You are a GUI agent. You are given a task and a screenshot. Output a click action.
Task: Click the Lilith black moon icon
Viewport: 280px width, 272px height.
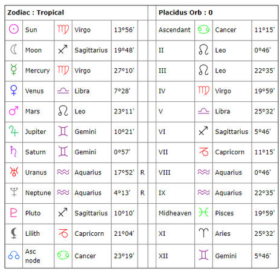(x=14, y=233)
